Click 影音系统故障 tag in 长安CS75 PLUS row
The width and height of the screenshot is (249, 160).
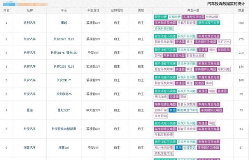click(164, 42)
